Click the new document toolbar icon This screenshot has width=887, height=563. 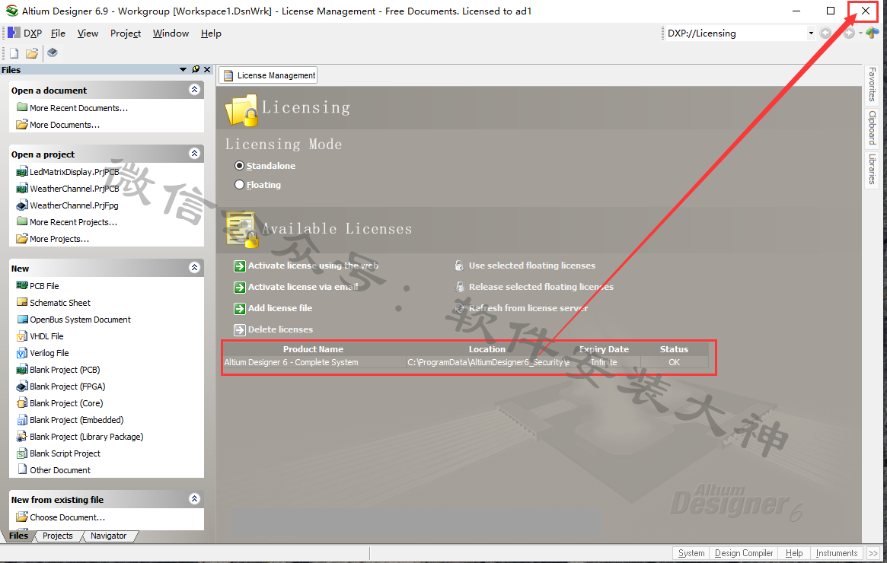point(14,53)
